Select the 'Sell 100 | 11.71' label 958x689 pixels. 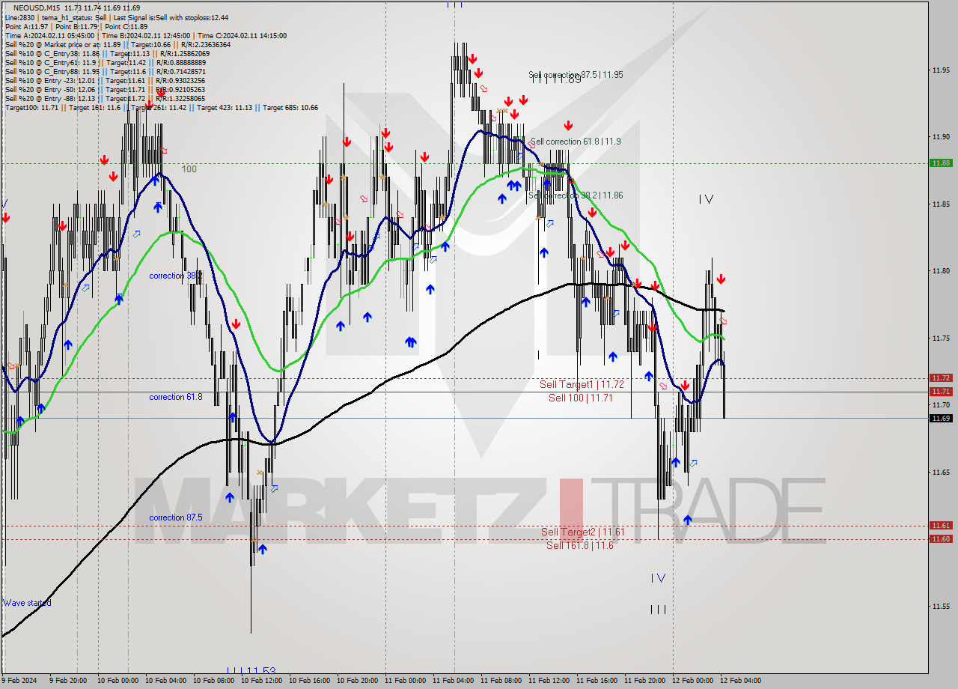[x=580, y=398]
